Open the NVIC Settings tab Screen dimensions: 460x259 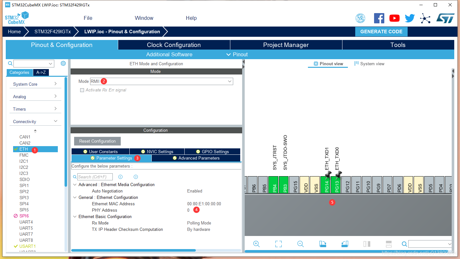tap(157, 152)
